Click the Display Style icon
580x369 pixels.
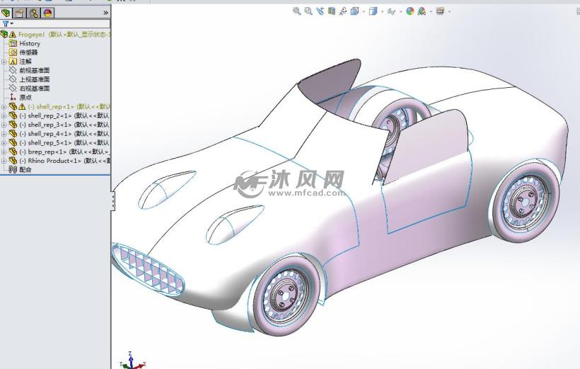(373, 11)
